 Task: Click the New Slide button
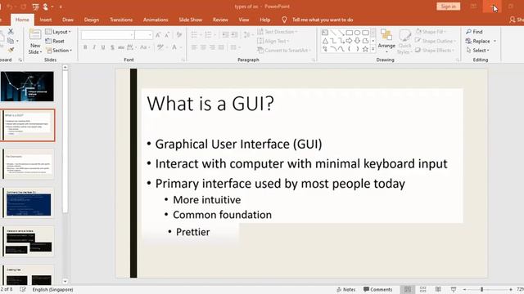(34, 42)
